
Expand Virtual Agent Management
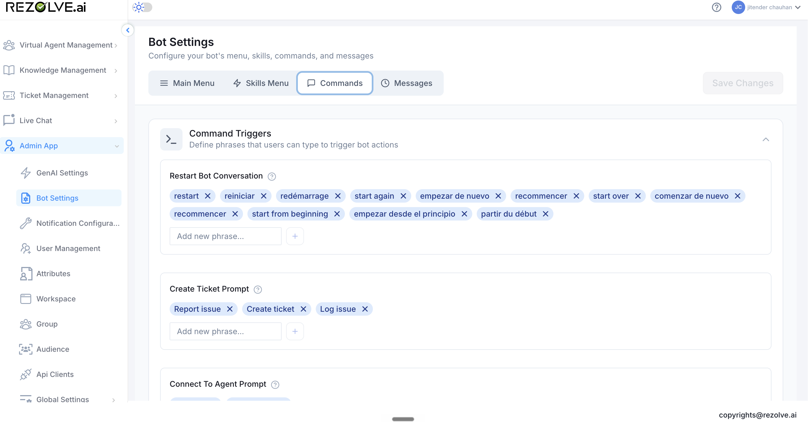pyautogui.click(x=62, y=45)
